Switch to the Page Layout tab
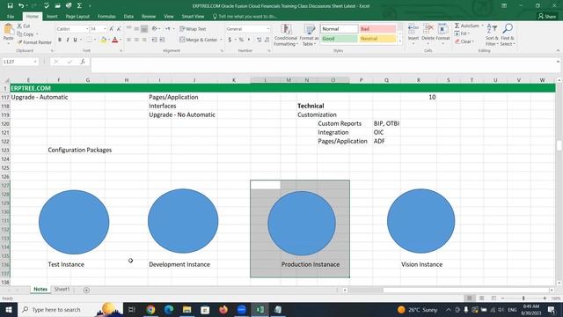The height and width of the screenshot is (317, 563). (77, 17)
